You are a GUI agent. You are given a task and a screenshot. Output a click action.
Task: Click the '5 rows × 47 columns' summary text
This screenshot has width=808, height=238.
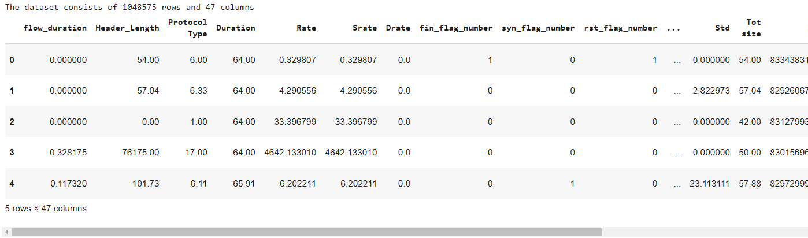[x=46, y=209]
